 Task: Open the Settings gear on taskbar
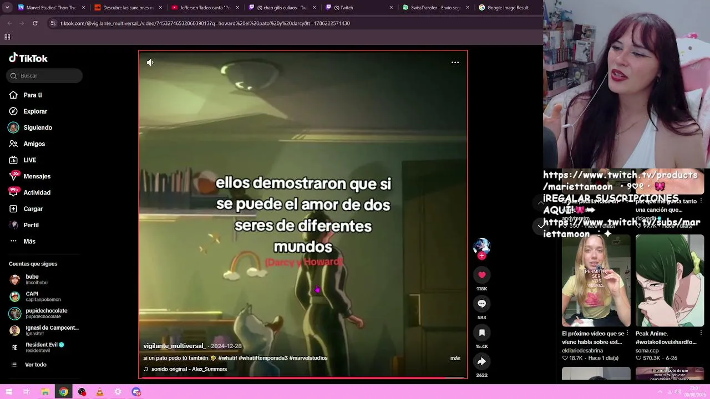(118, 392)
